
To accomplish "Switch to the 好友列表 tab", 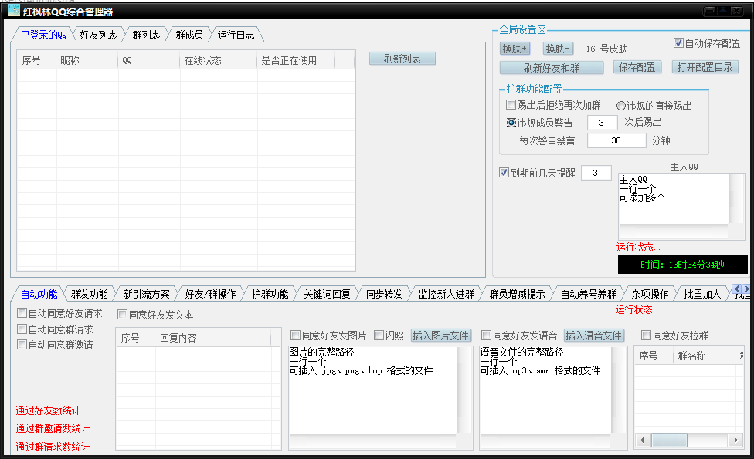I will tap(98, 35).
